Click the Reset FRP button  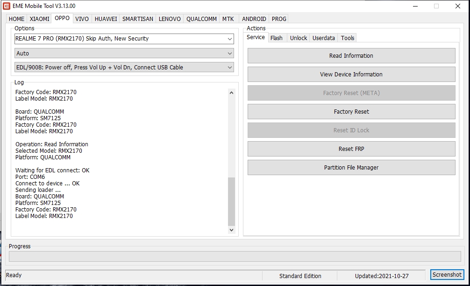click(x=351, y=149)
